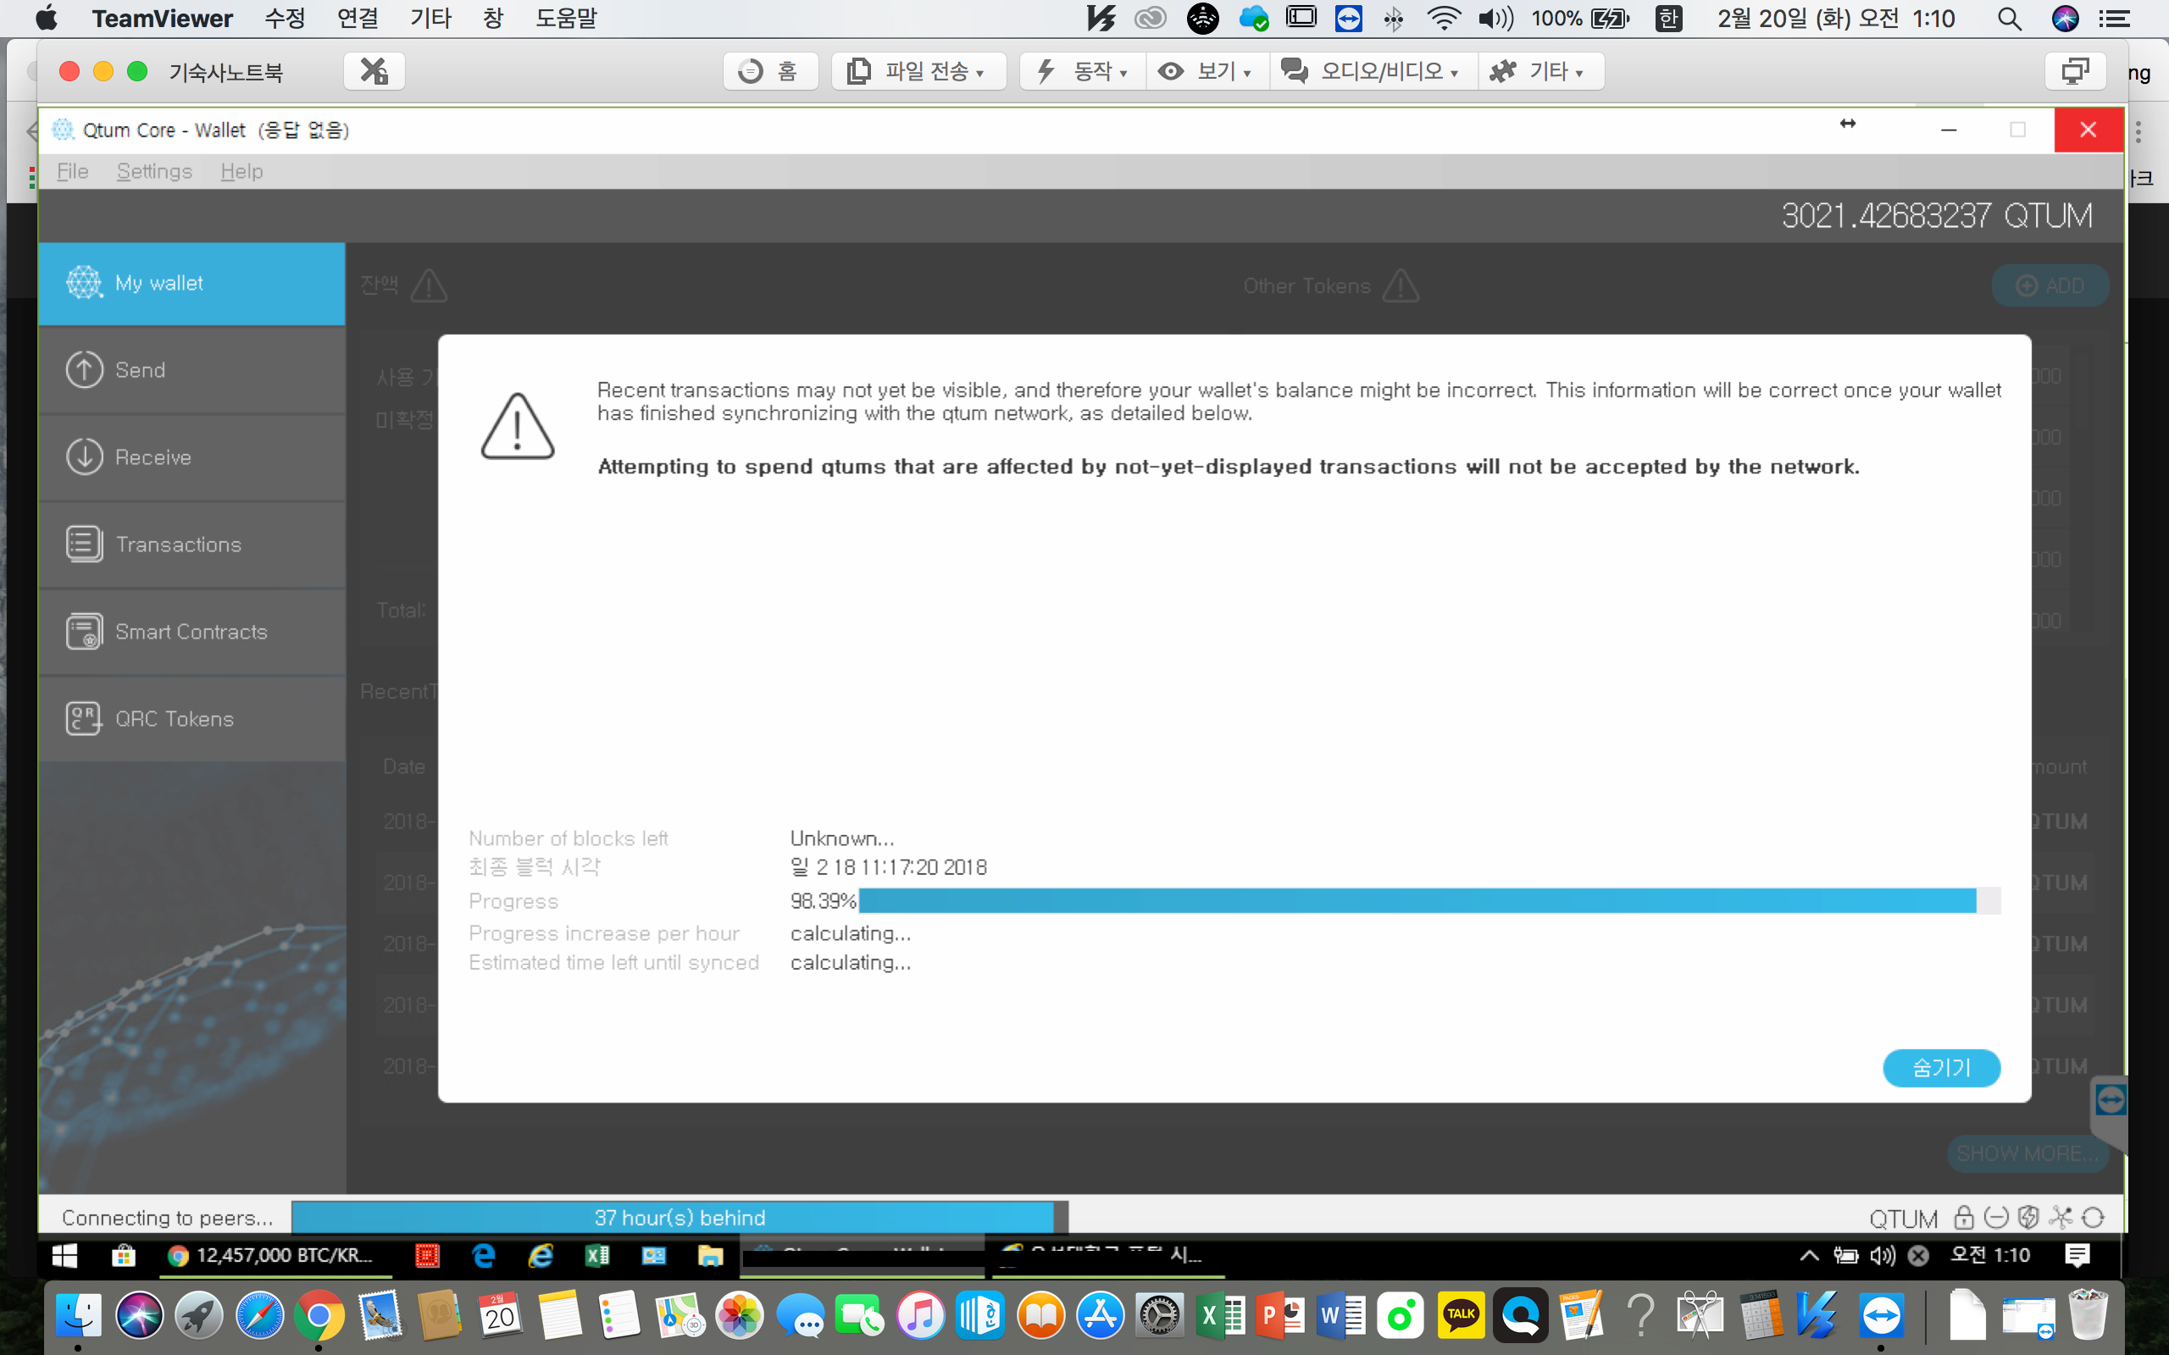2169x1355 pixels.
Task: Click the TeamViewer side panel tab icon
Action: (x=2110, y=1099)
